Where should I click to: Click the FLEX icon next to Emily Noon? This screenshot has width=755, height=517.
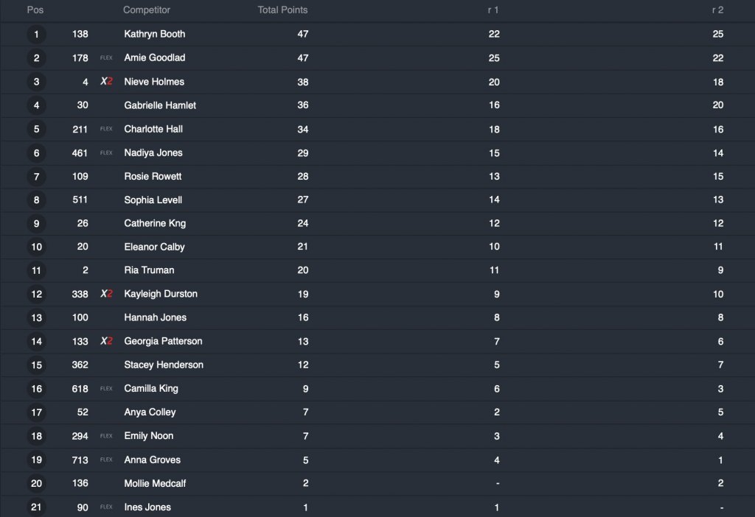coord(106,436)
